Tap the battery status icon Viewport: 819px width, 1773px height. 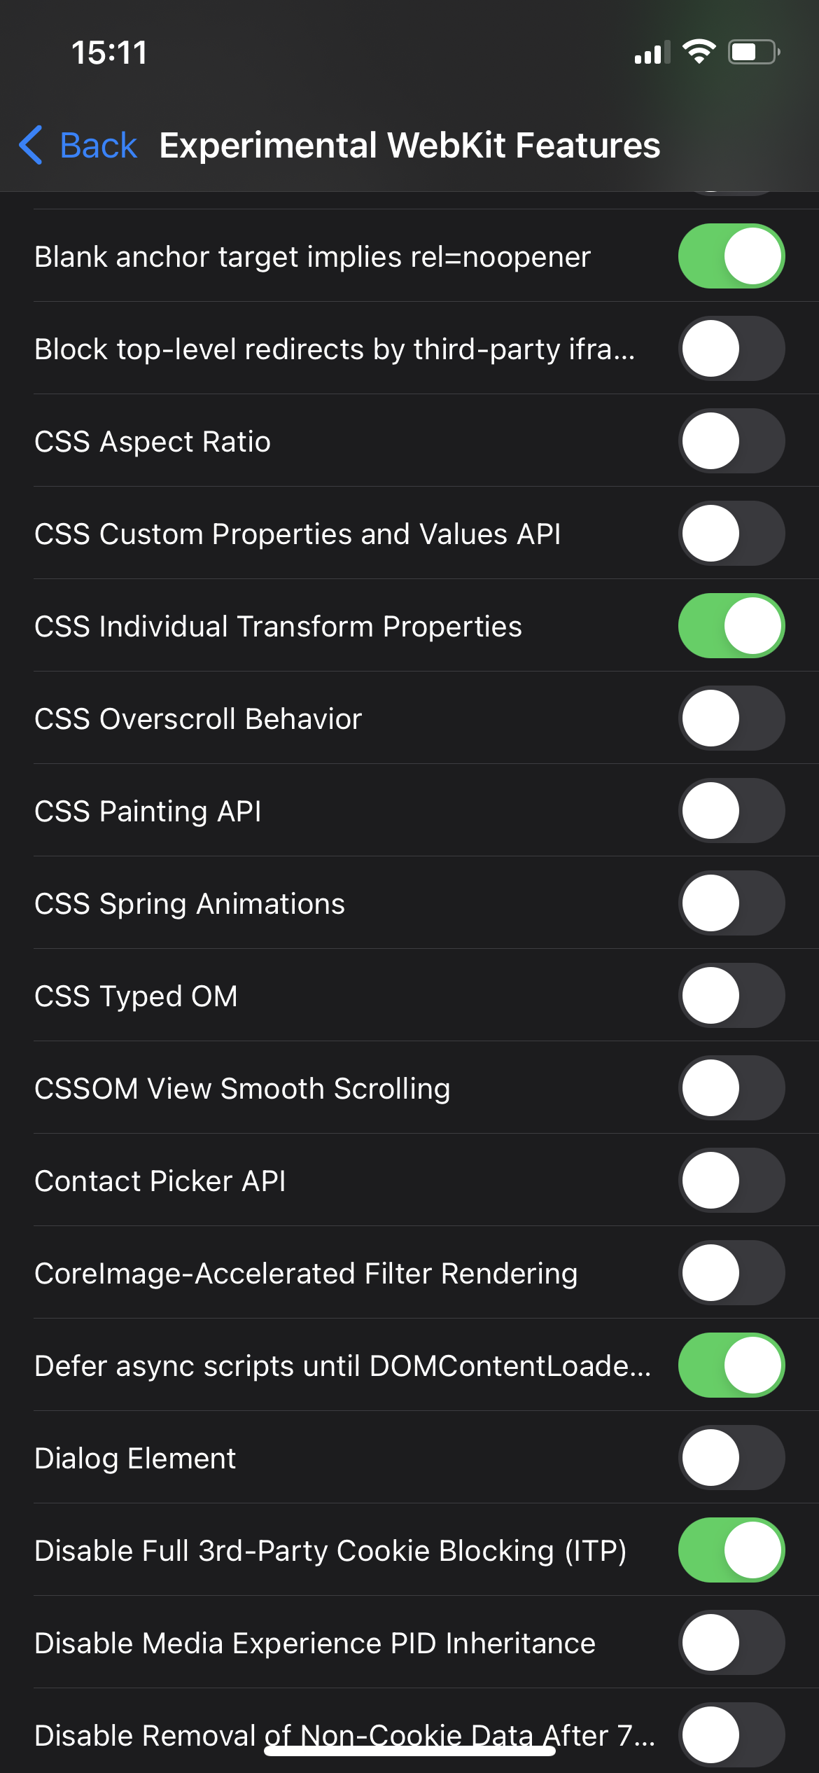tap(754, 52)
